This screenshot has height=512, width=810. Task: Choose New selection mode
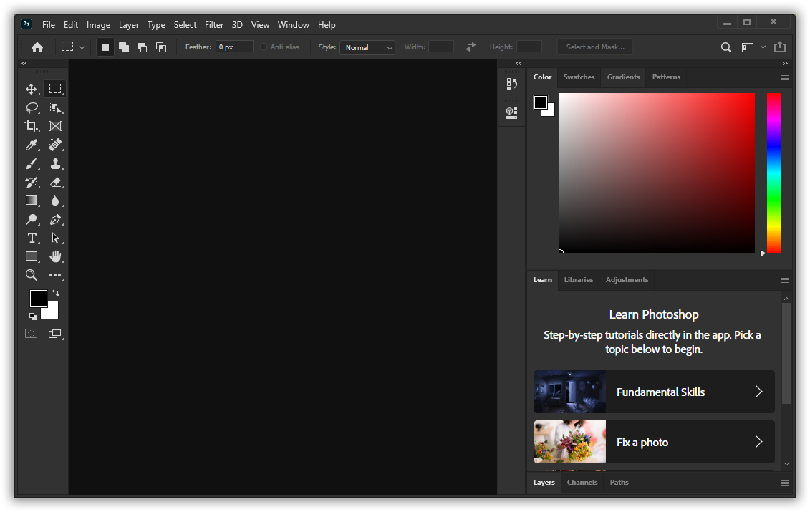[105, 47]
